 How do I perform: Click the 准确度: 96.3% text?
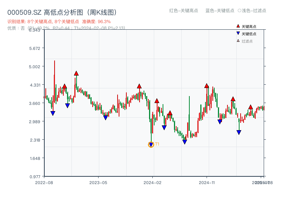pos(96,22)
